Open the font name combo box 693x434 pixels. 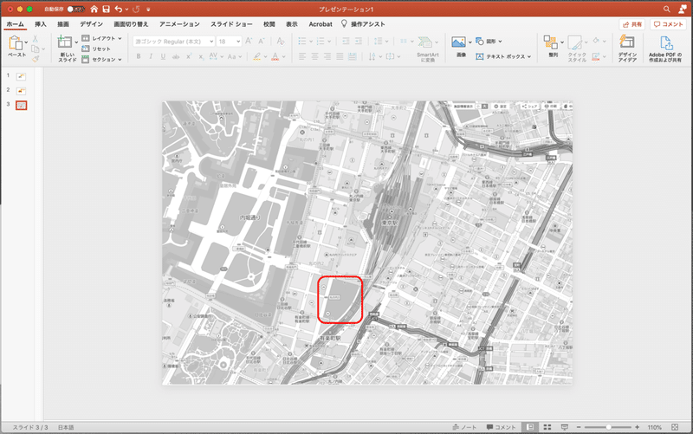(x=174, y=42)
